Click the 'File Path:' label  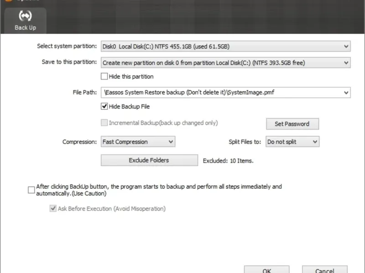(85, 92)
